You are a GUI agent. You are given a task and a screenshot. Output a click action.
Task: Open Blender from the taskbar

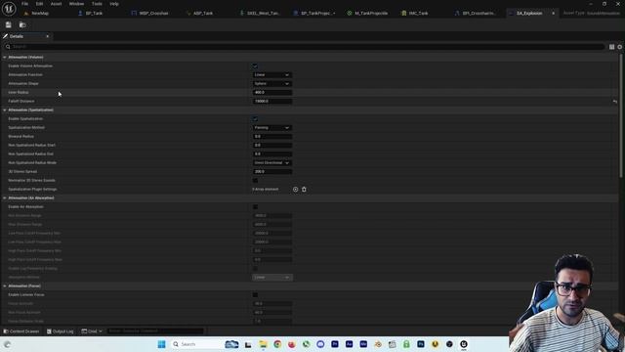pos(378,344)
